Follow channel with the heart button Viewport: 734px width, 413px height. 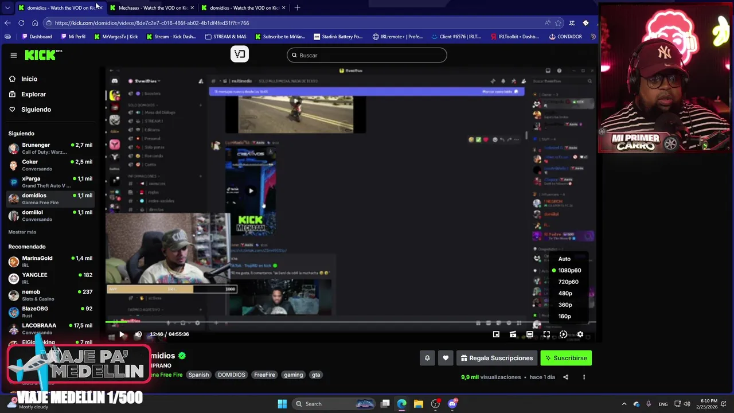(x=446, y=358)
